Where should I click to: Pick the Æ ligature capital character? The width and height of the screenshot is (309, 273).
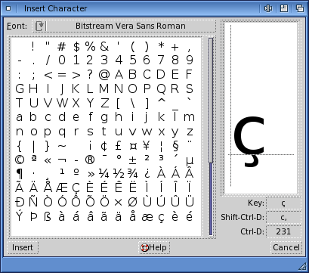click(62, 188)
